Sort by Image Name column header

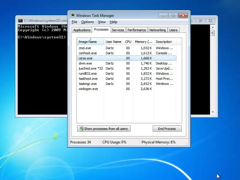(90, 42)
